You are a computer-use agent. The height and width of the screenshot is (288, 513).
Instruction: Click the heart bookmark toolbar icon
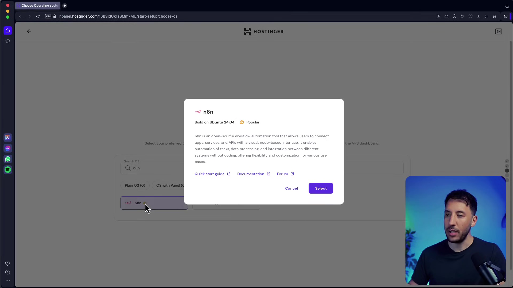tap(471, 16)
